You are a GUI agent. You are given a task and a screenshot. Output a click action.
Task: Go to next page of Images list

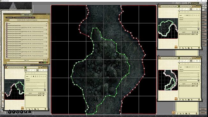click(x=44, y=60)
